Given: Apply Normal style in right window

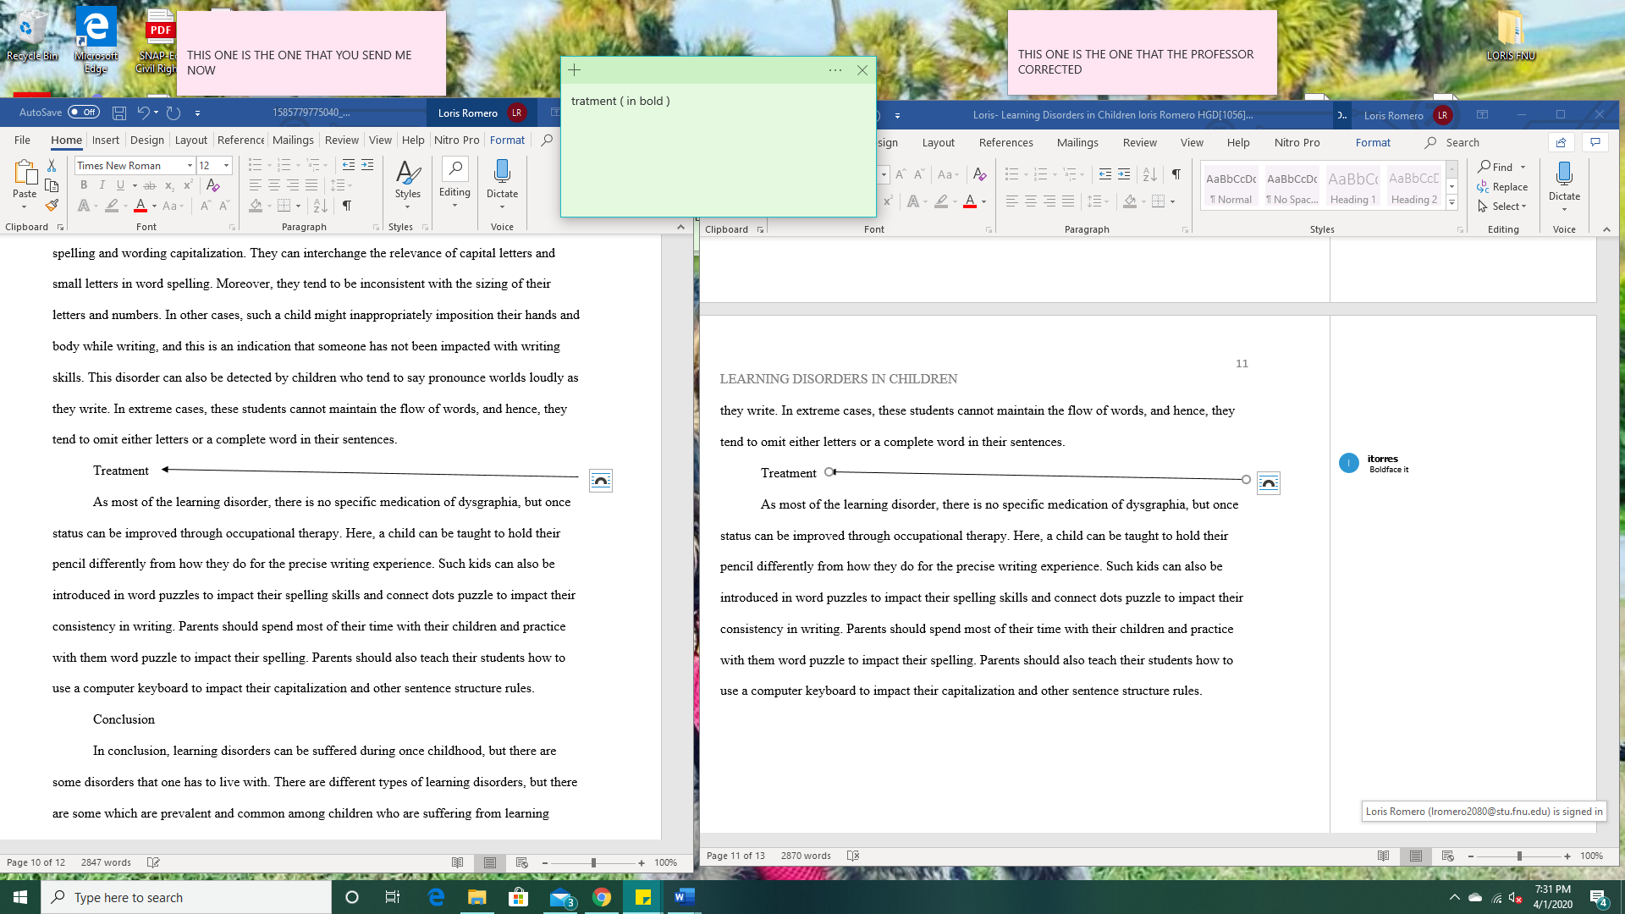Looking at the screenshot, I should pos(1231,188).
